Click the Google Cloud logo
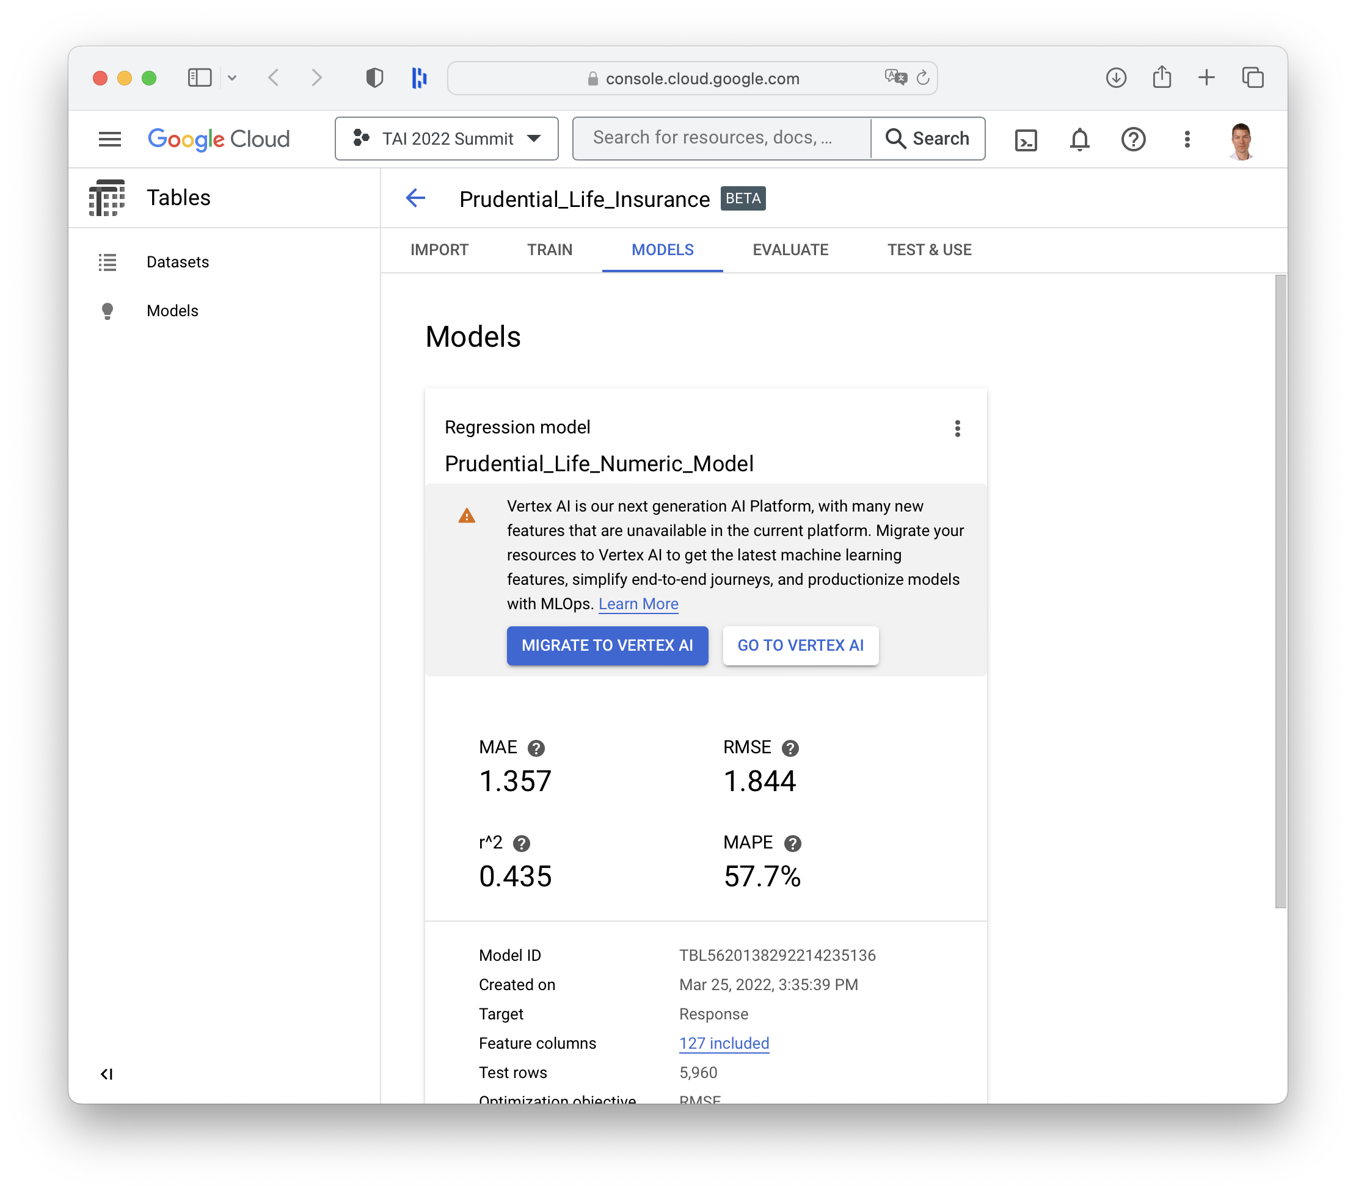The width and height of the screenshot is (1356, 1194). 218,139
